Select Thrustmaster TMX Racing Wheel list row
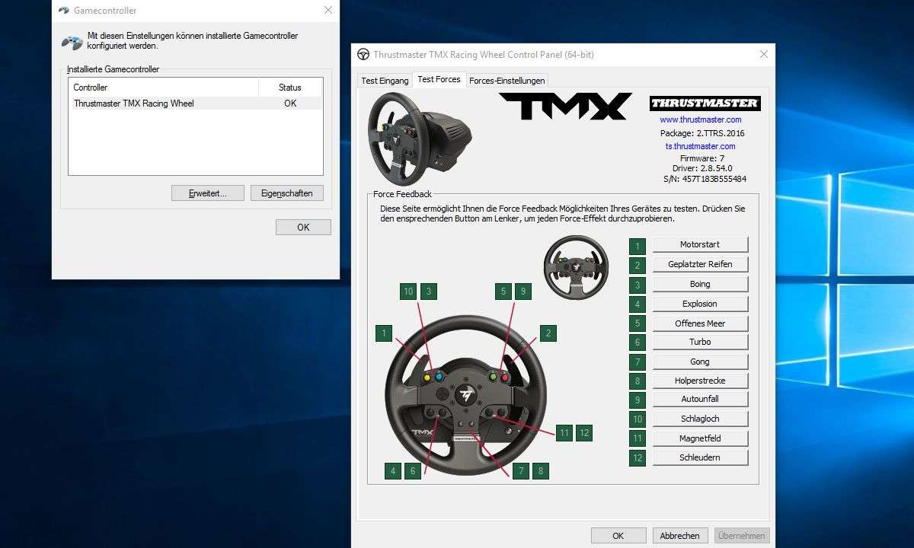This screenshot has height=548, width=914. pos(196,104)
